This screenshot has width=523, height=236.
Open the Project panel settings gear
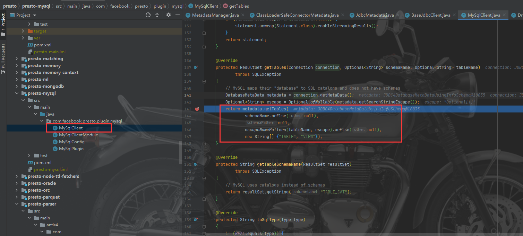(169, 15)
